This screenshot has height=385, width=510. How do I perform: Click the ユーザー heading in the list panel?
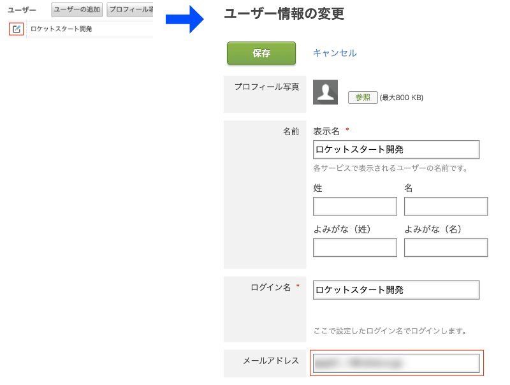(x=22, y=10)
